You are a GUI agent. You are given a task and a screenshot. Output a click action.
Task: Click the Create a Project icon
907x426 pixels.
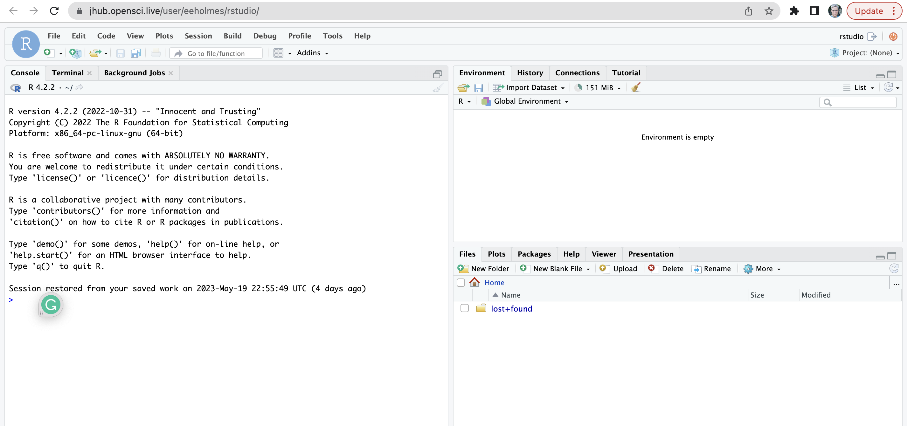[75, 53]
